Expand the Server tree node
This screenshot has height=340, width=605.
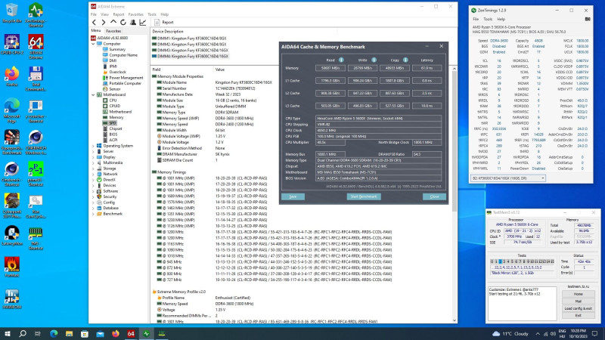(93, 152)
